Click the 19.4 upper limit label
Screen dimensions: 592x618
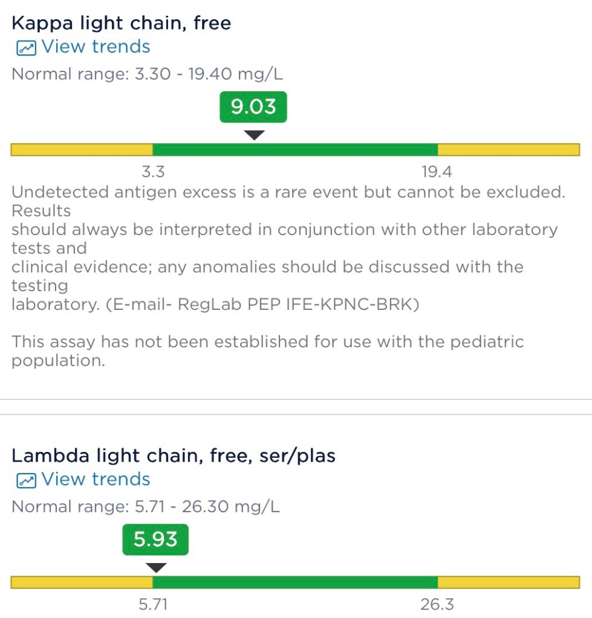pos(437,173)
